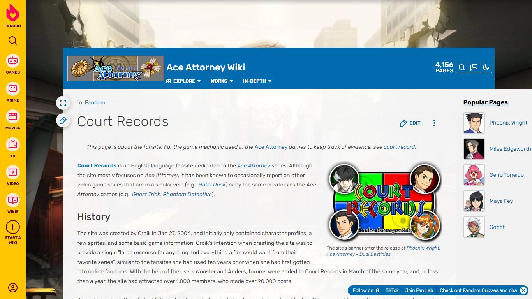The width and height of the screenshot is (532, 299).
Task: Open the wiki Discuss icon
Action: pos(474,67)
